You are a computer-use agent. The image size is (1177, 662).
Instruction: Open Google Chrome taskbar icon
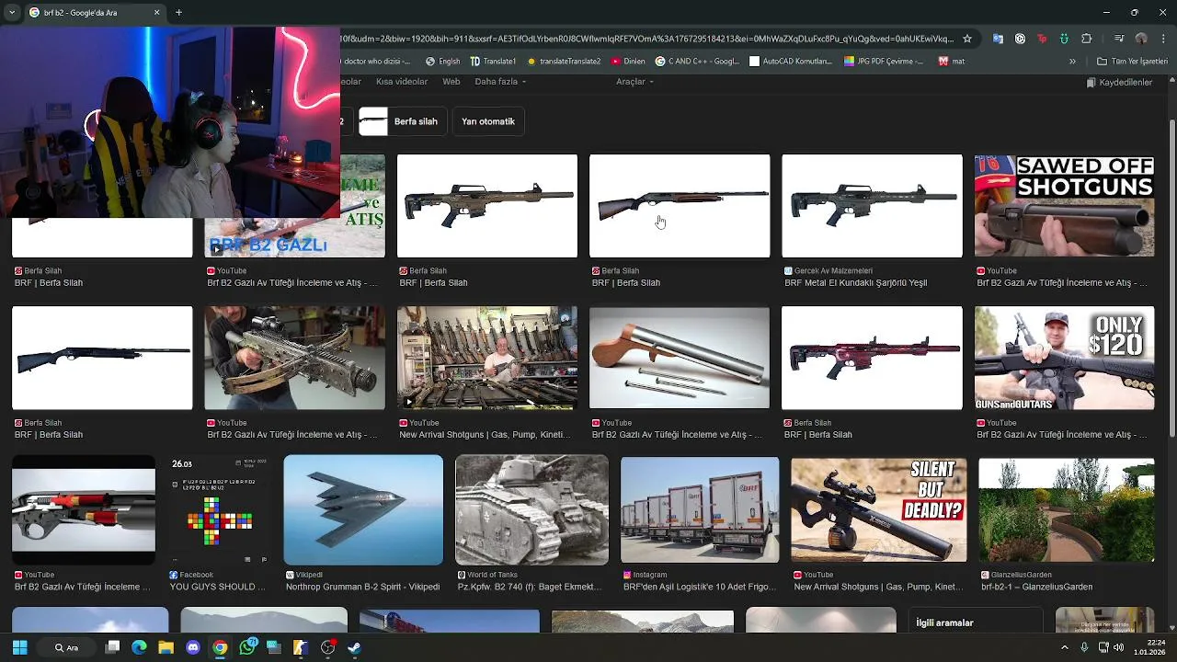click(x=220, y=647)
